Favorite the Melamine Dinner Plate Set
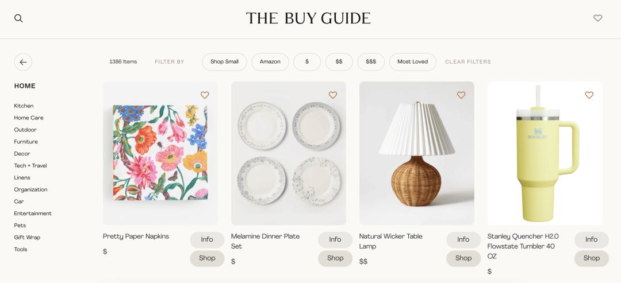The height and width of the screenshot is (283, 621). pos(333,95)
